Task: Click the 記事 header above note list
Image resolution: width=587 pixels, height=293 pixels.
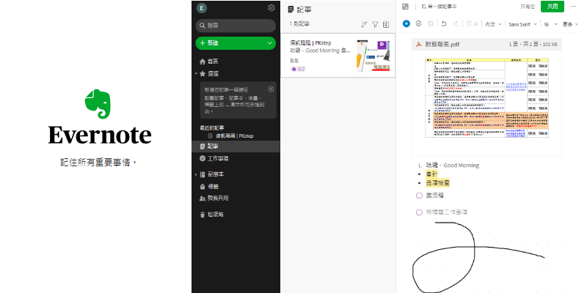Action: (300, 10)
